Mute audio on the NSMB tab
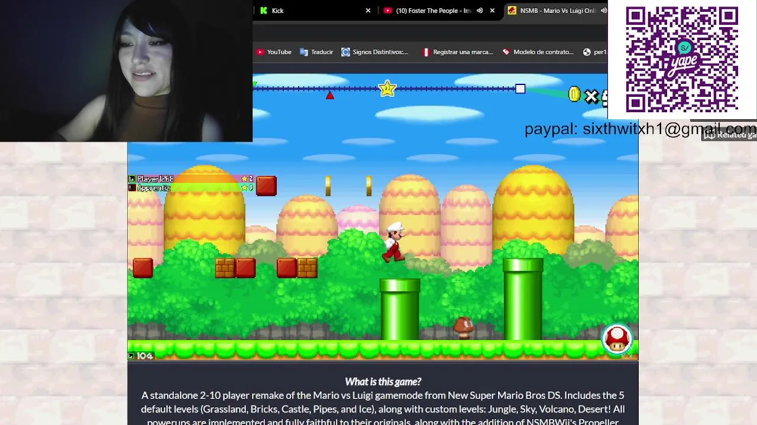 (x=603, y=11)
